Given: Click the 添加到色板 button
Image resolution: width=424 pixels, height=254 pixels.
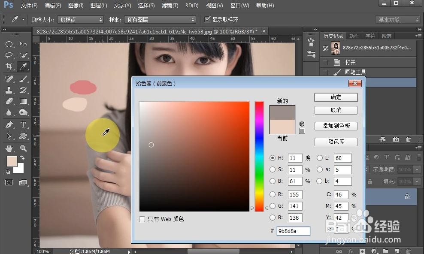Looking at the screenshot, I should (x=336, y=126).
